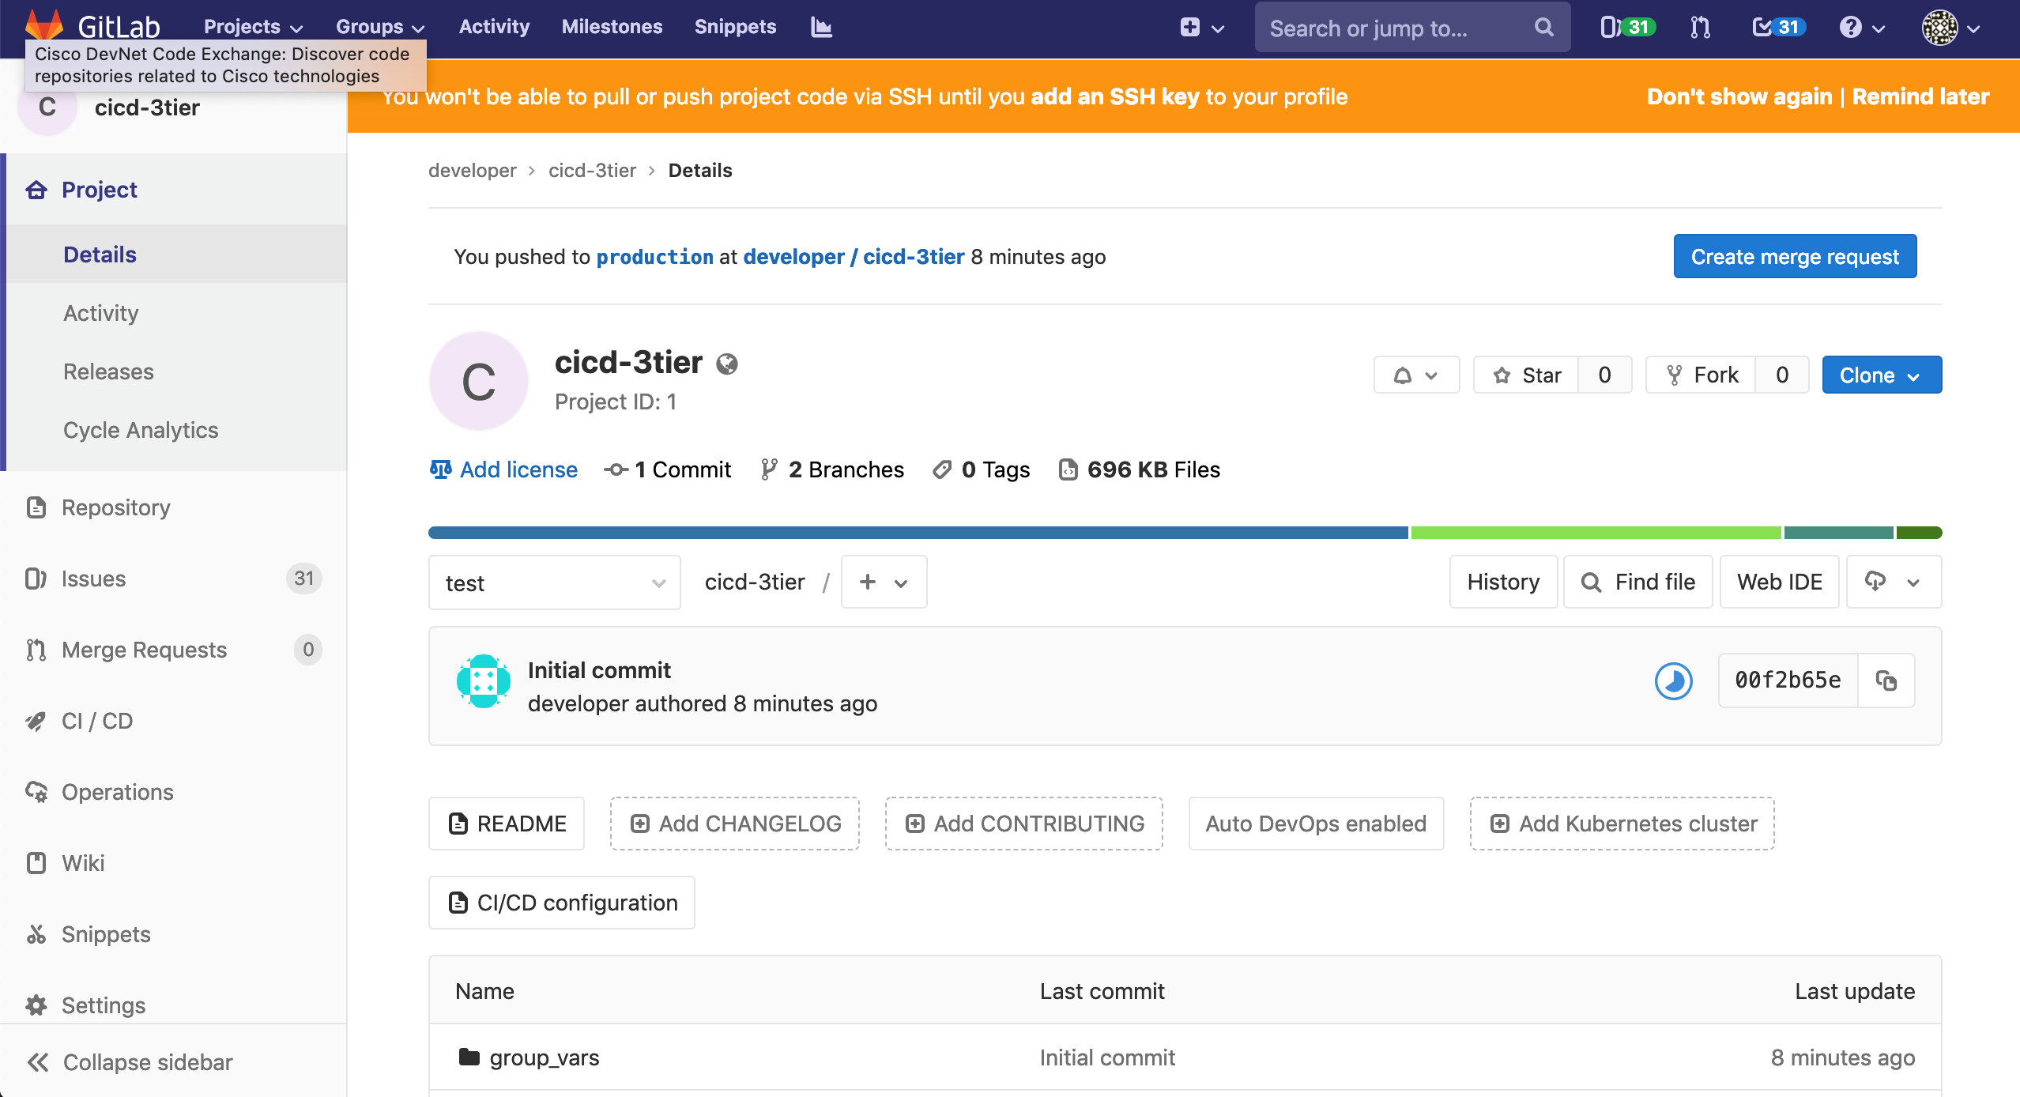
Task: Expand the Clone dropdown button
Action: pyautogui.click(x=1881, y=375)
